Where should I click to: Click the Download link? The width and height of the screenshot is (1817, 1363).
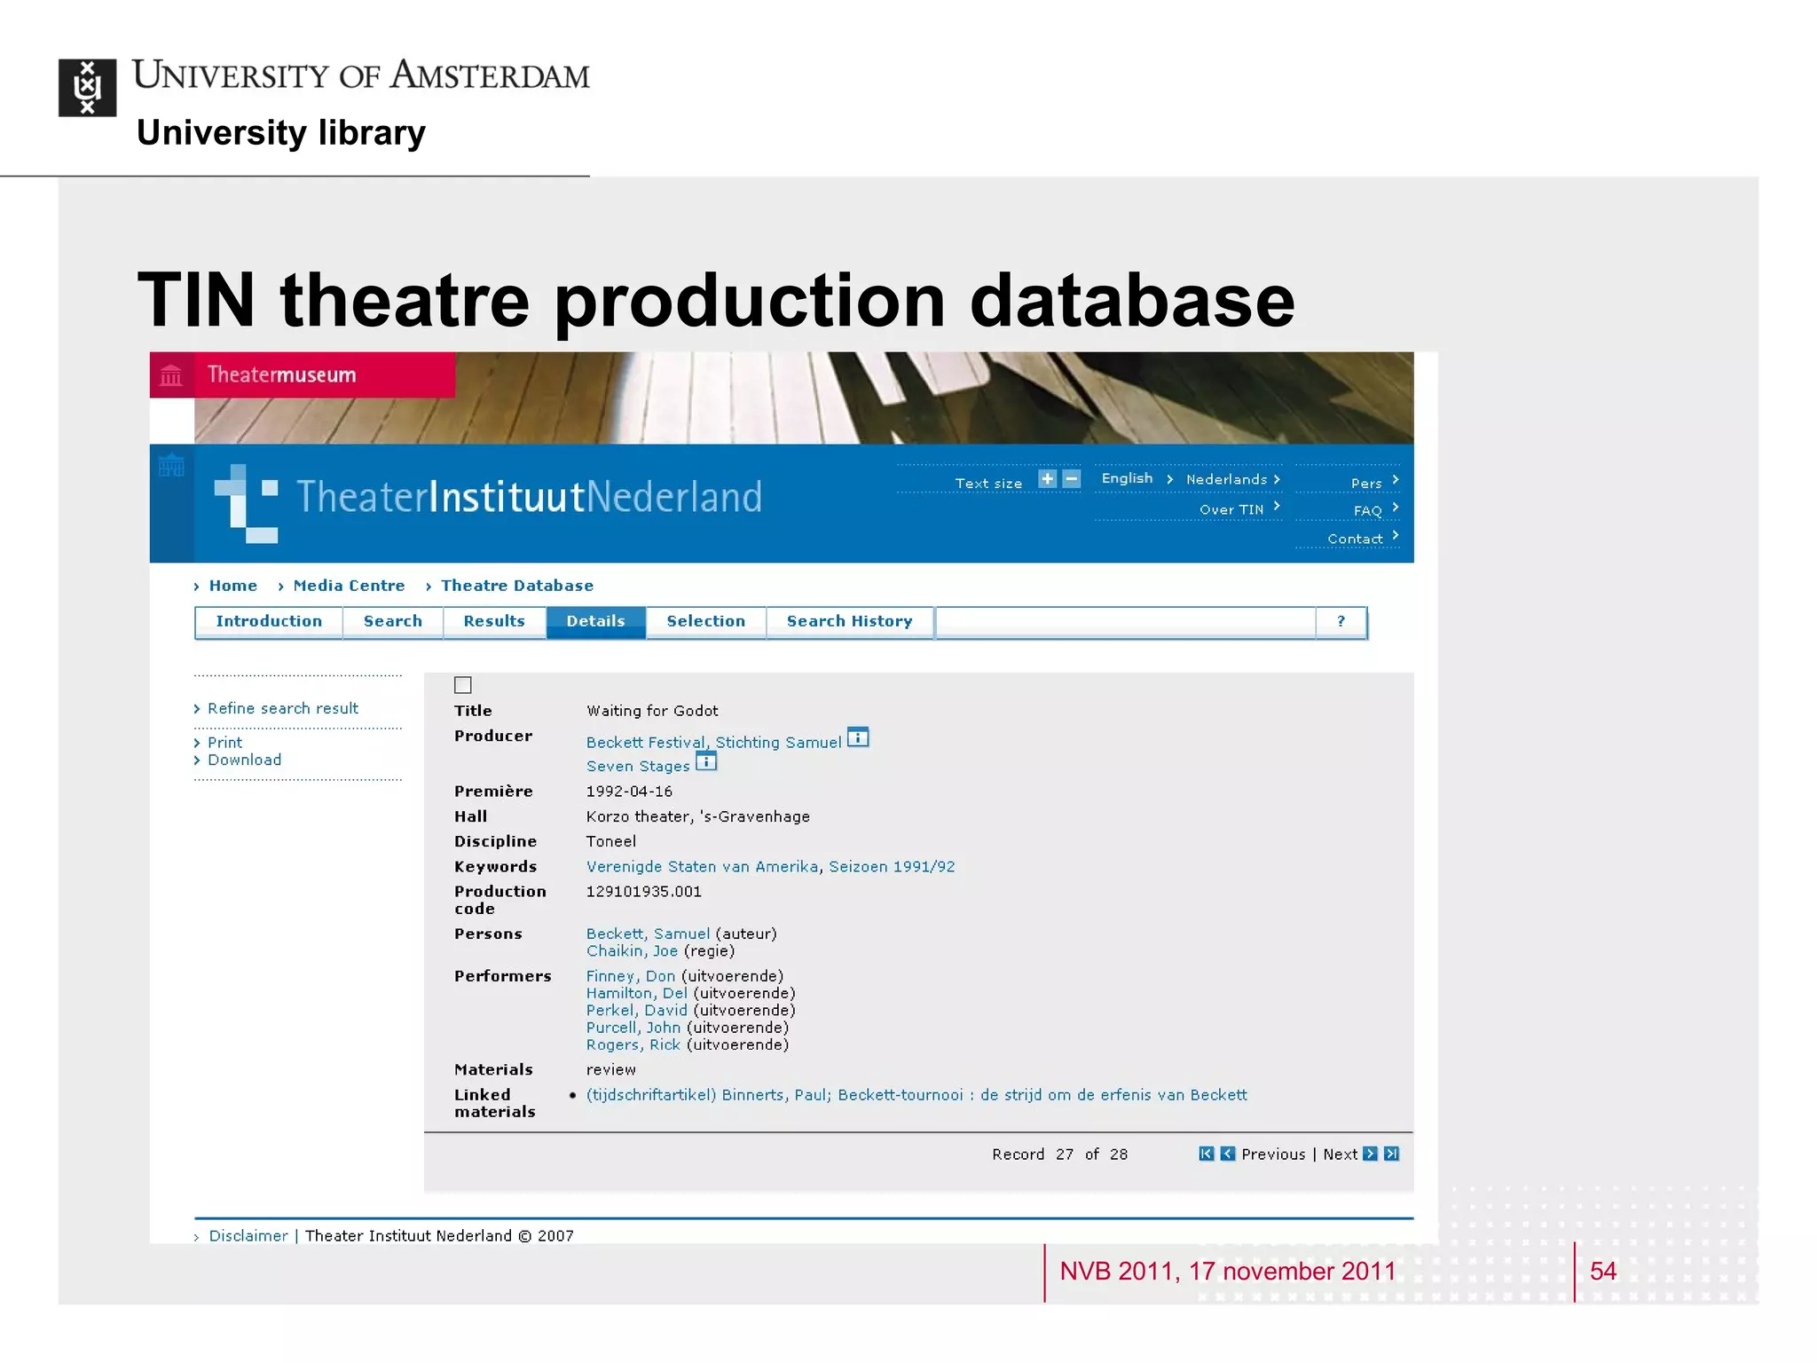point(245,760)
